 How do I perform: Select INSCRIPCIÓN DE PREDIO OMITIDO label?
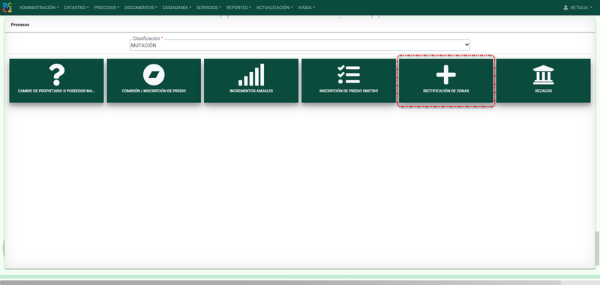coord(349,91)
